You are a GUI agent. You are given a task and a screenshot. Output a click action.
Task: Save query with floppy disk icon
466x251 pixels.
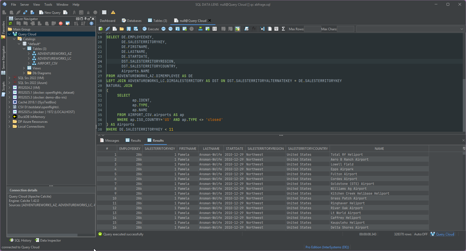(129, 29)
